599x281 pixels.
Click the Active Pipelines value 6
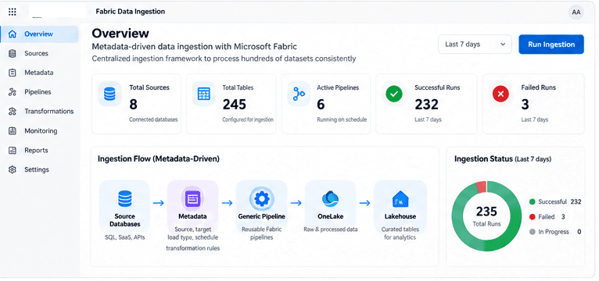(321, 104)
